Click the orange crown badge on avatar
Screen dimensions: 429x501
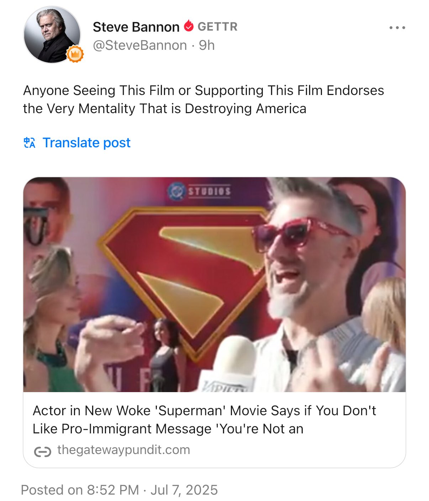coord(75,54)
